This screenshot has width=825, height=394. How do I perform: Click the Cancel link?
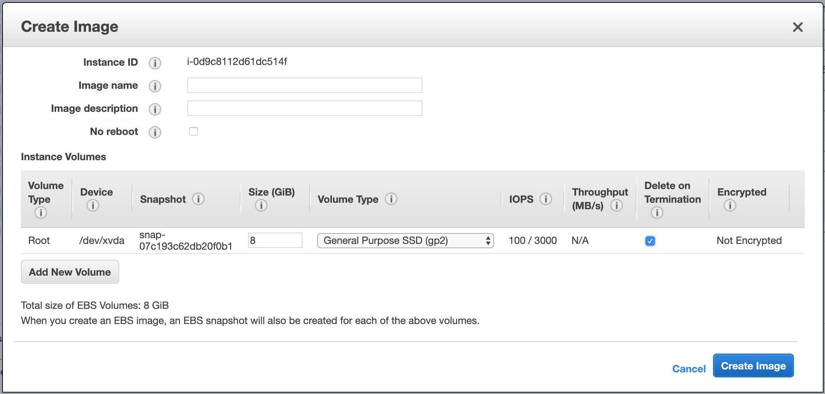coord(689,369)
